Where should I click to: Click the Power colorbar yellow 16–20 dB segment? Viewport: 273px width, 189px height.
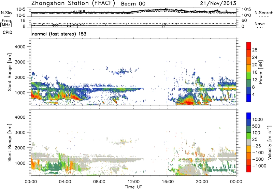[249, 68]
